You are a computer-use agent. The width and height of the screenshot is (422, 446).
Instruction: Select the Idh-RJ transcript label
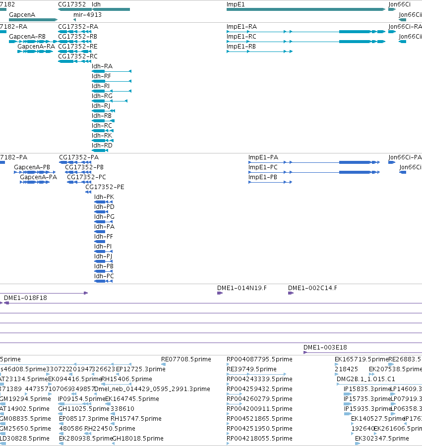(x=101, y=106)
